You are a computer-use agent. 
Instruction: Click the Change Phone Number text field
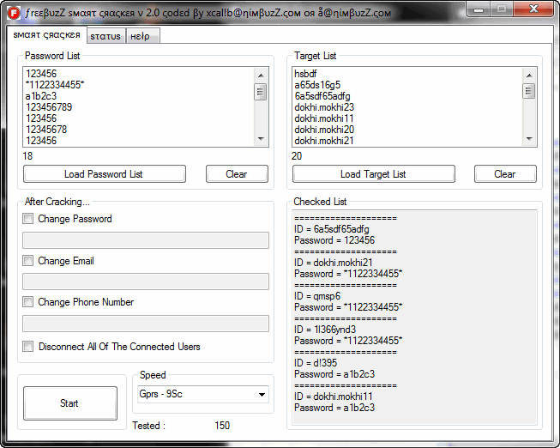click(146, 324)
